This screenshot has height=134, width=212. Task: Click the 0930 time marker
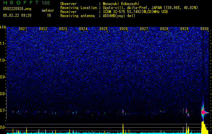point(205,29)
